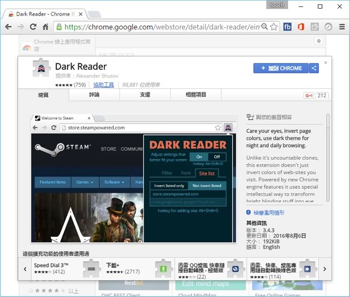Click the green download extension icon
This screenshot has height=297, width=350.
(163, 268)
